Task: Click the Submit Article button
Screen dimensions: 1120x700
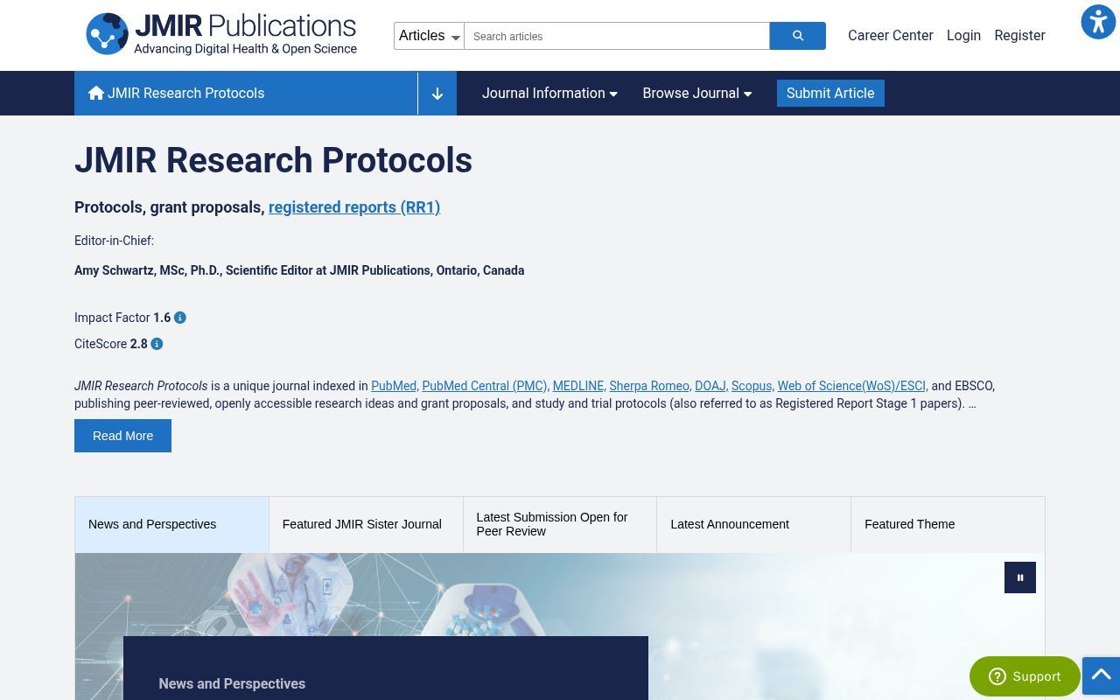Action: (830, 94)
